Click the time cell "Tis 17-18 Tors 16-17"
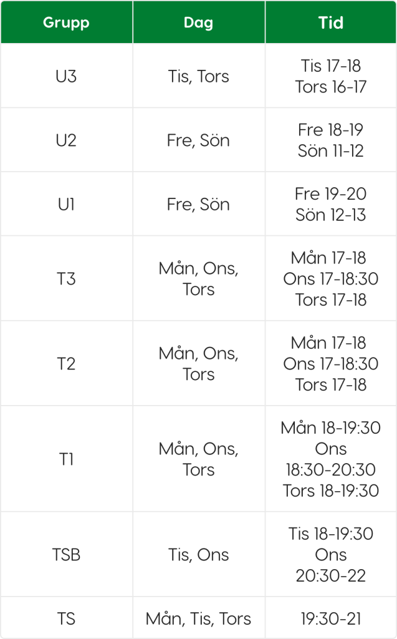Screen dimensions: 397x639 click(330, 76)
